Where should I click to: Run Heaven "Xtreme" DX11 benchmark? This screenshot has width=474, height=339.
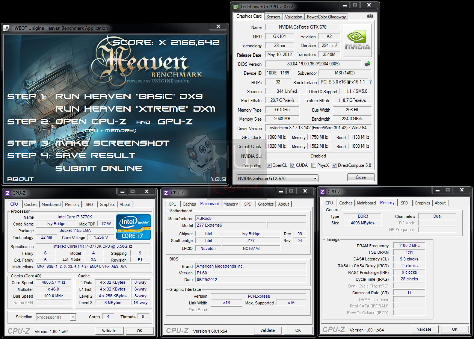pyautogui.click(x=135, y=109)
